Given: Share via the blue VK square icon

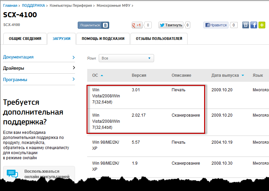Looking at the screenshot, I should coord(245,25).
